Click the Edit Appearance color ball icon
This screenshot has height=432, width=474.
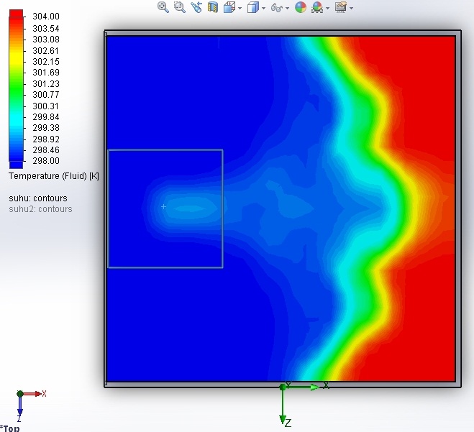coord(301,7)
